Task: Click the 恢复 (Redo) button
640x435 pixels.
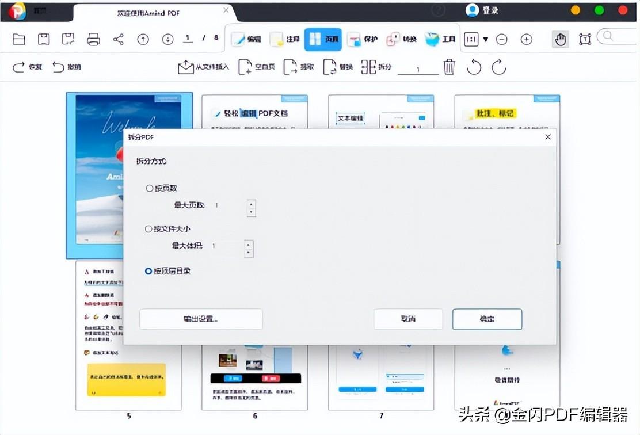Action: pos(28,67)
